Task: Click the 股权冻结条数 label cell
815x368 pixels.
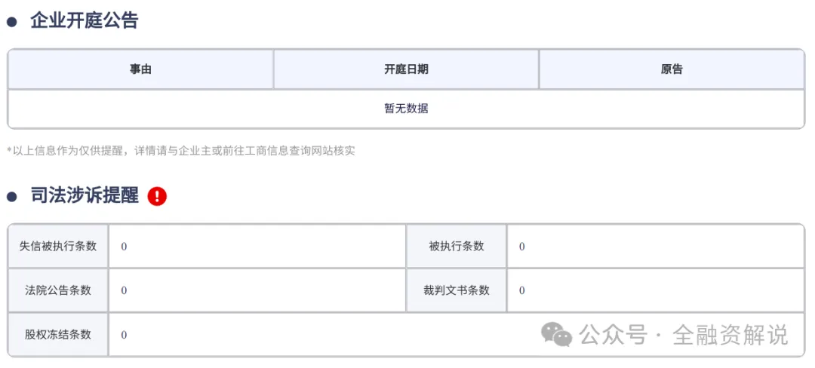Action: pos(58,334)
